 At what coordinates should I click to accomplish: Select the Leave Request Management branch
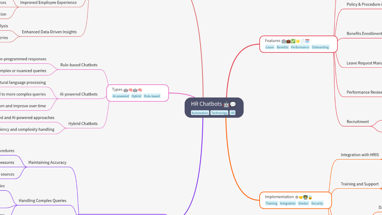coord(364,63)
